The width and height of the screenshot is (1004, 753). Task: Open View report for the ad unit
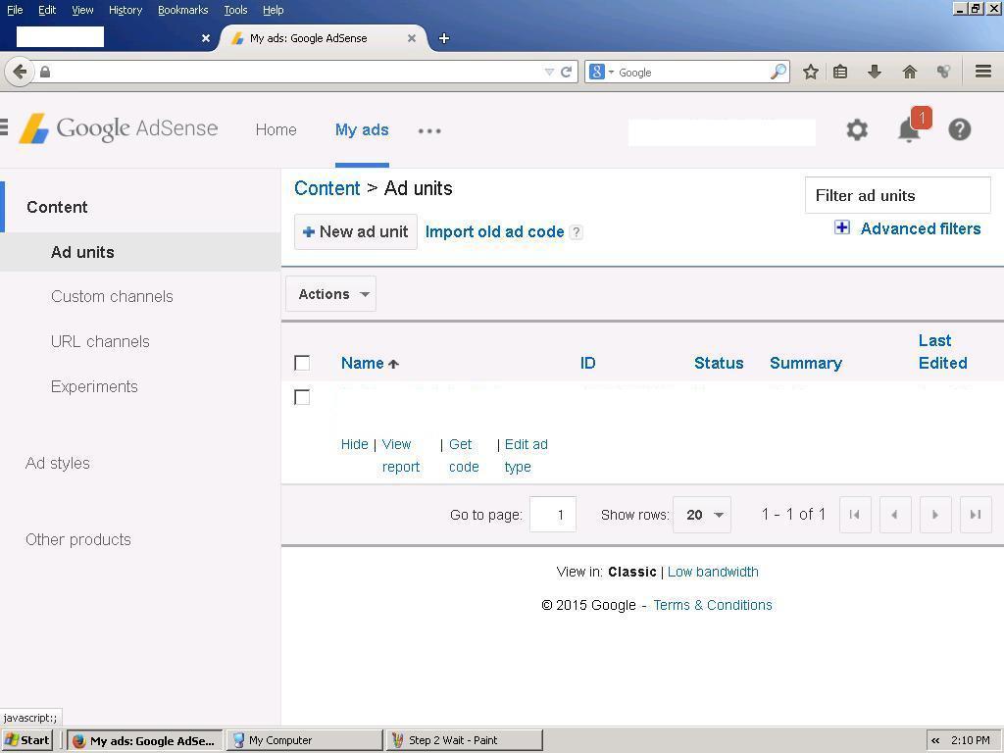(x=400, y=455)
